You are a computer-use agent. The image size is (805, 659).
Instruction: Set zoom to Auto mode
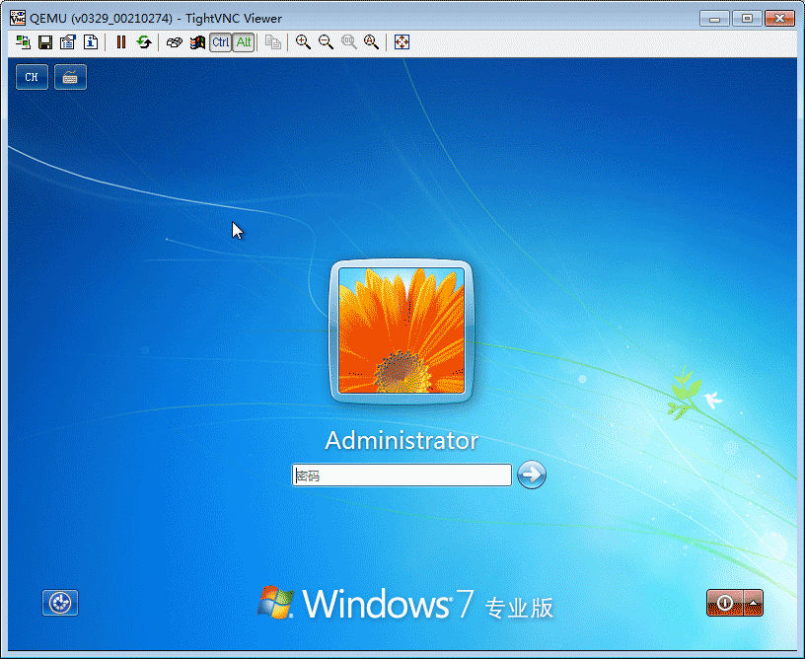372,42
